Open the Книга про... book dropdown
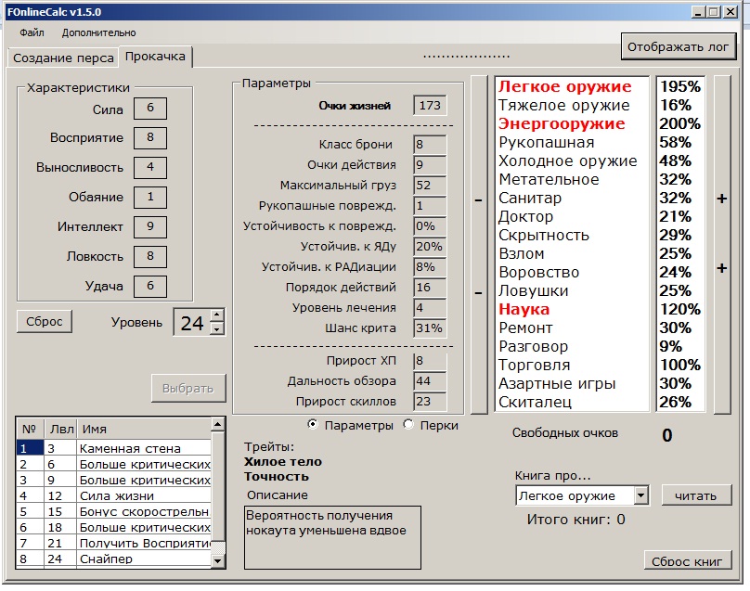This screenshot has height=591, width=750. pos(640,496)
